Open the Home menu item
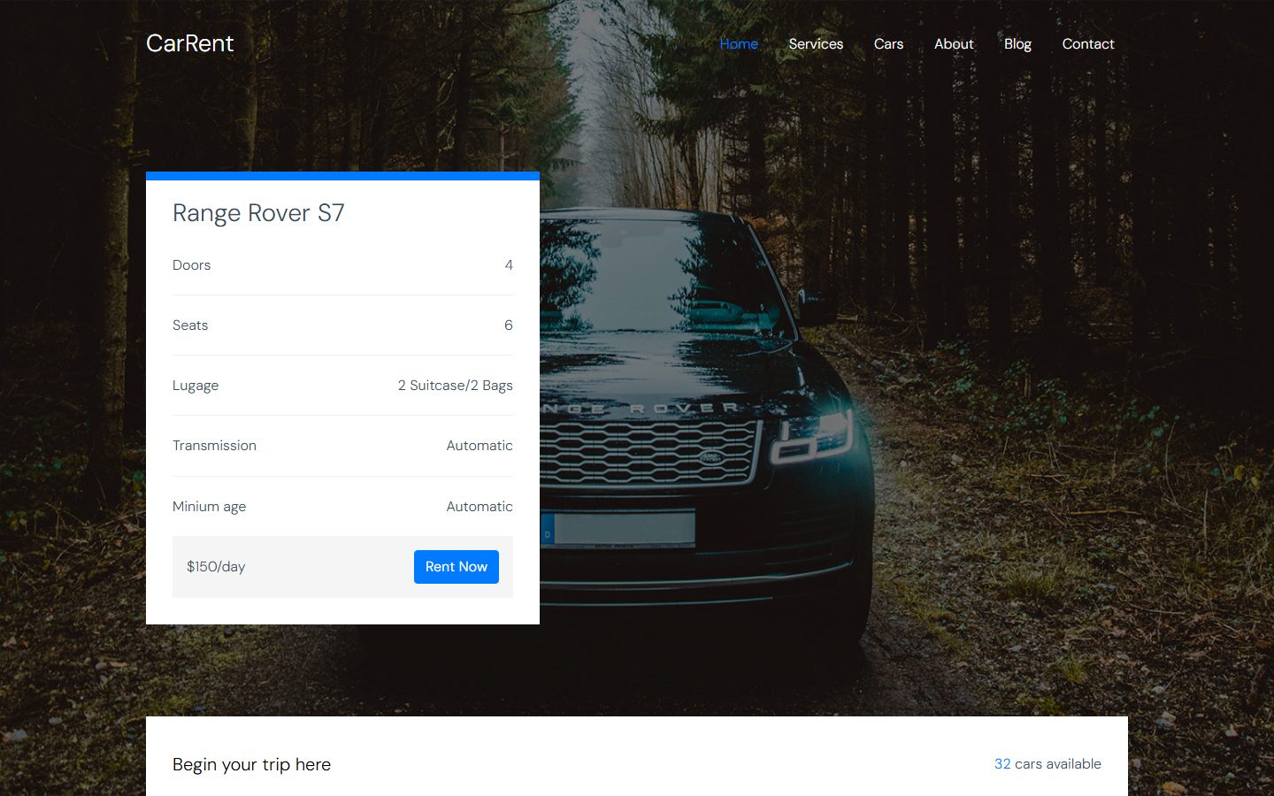Image resolution: width=1274 pixels, height=796 pixels. [739, 43]
